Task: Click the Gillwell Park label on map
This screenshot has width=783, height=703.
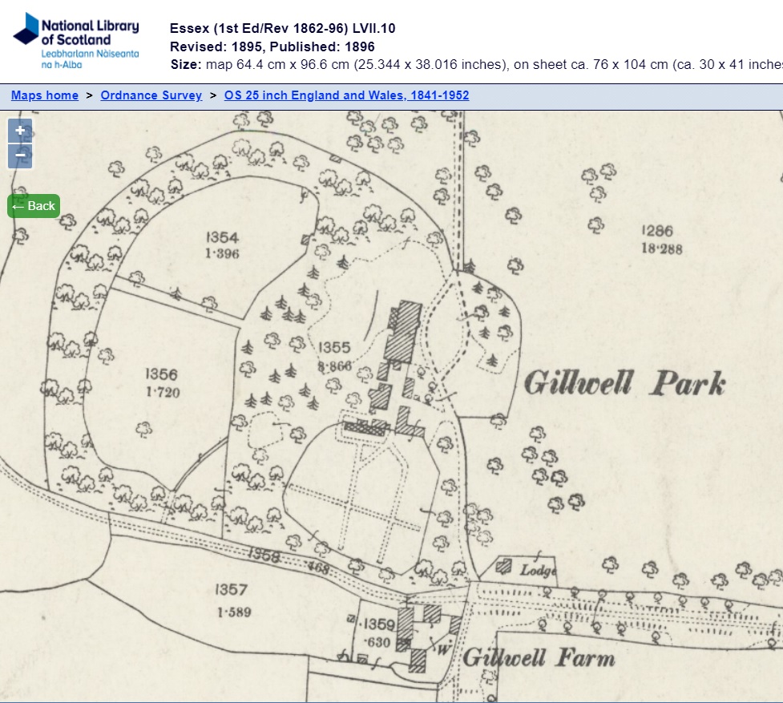Action: [x=624, y=384]
